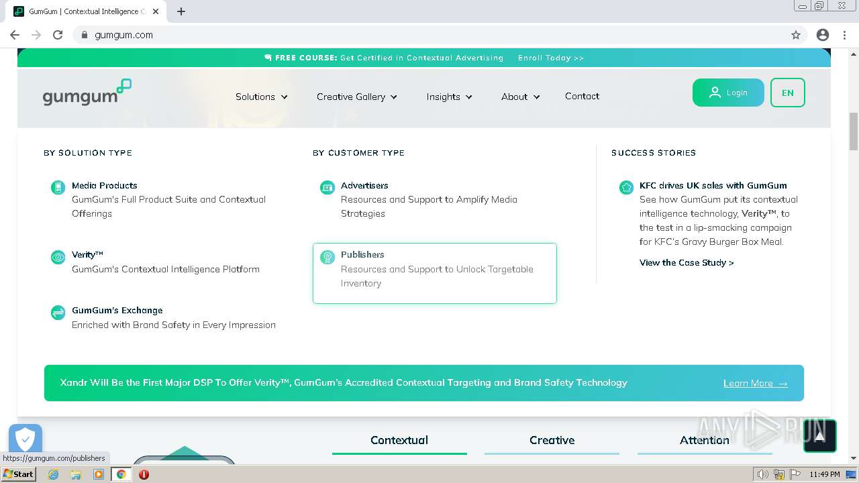Click the Login button
Screen dimensions: 859x483
[728, 93]
